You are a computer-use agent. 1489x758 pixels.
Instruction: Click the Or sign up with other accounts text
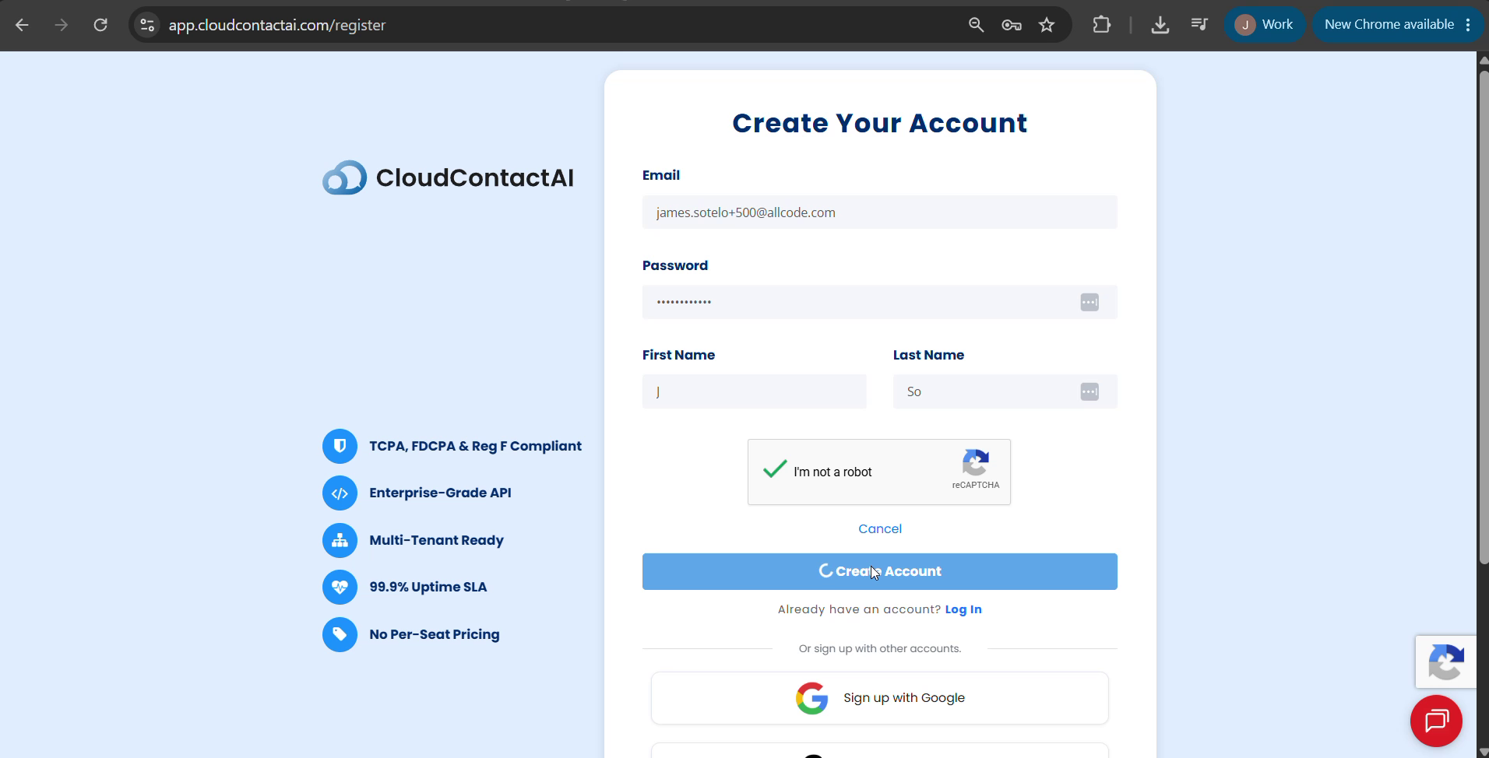click(x=879, y=648)
